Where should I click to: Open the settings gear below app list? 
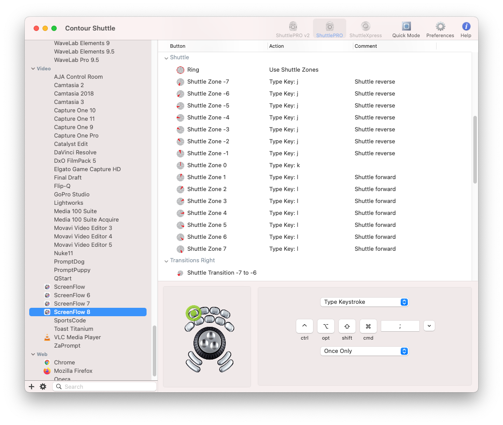(43, 387)
